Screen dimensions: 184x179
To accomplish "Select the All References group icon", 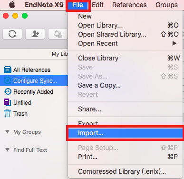I will coord(8,70).
